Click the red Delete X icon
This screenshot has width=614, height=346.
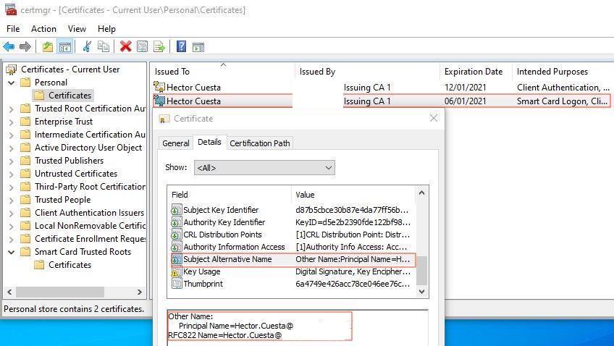coord(125,47)
